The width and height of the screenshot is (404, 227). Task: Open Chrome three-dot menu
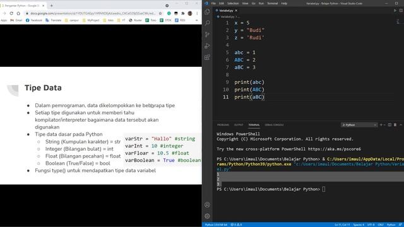(197, 13)
